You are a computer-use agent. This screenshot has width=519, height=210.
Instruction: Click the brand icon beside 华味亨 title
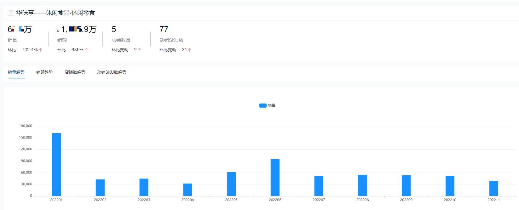point(10,13)
